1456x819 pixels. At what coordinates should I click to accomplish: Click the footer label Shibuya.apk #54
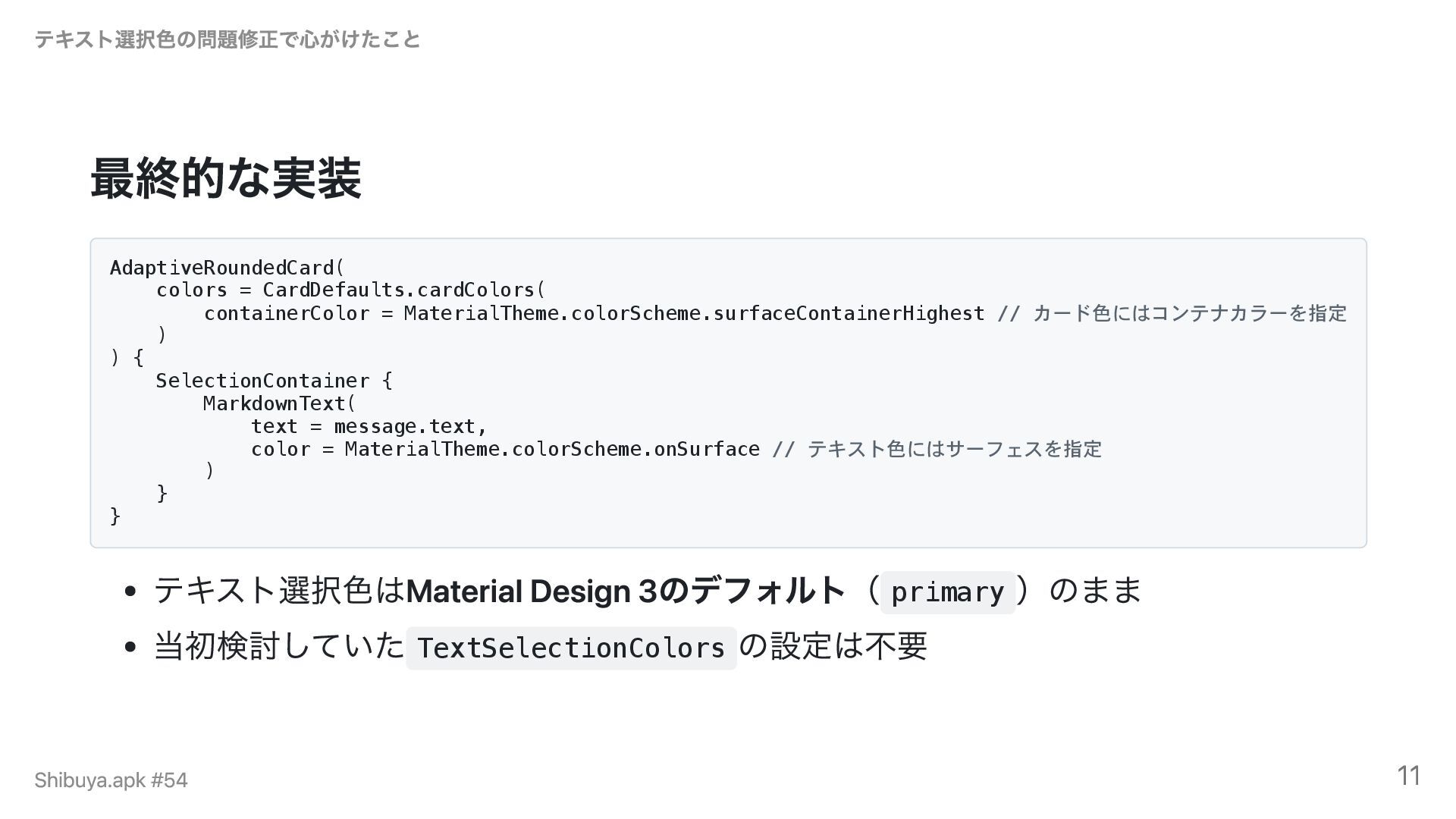click(x=111, y=780)
